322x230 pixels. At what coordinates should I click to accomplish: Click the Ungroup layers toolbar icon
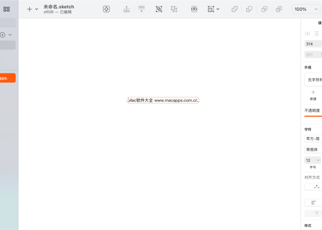click(173, 9)
